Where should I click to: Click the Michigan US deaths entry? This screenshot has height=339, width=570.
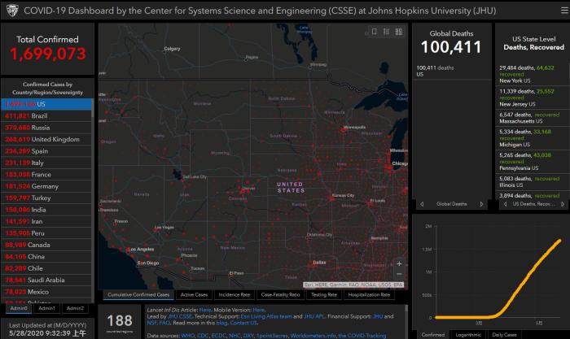coord(533,138)
